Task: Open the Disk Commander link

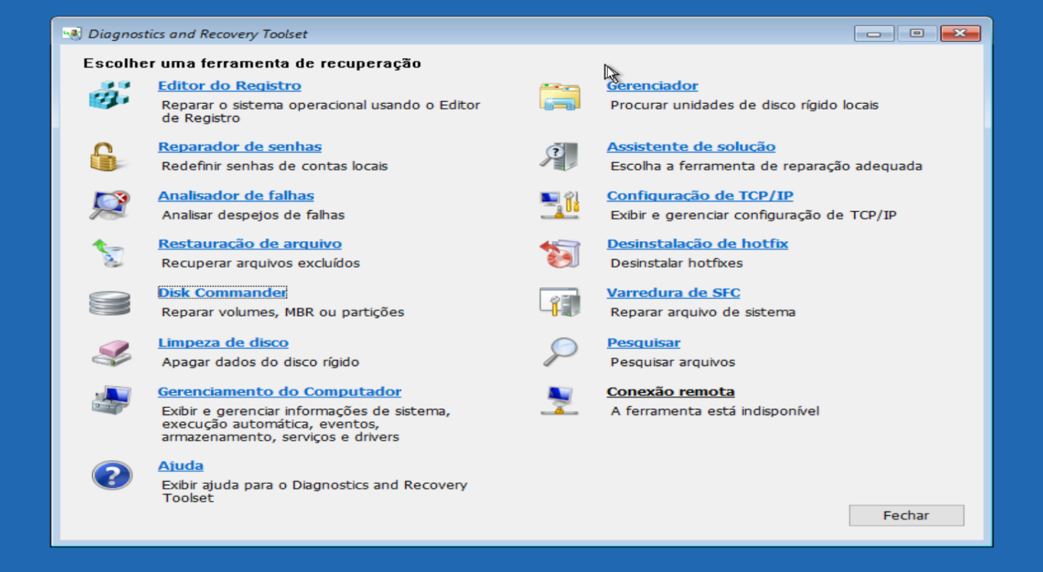Action: click(x=222, y=293)
